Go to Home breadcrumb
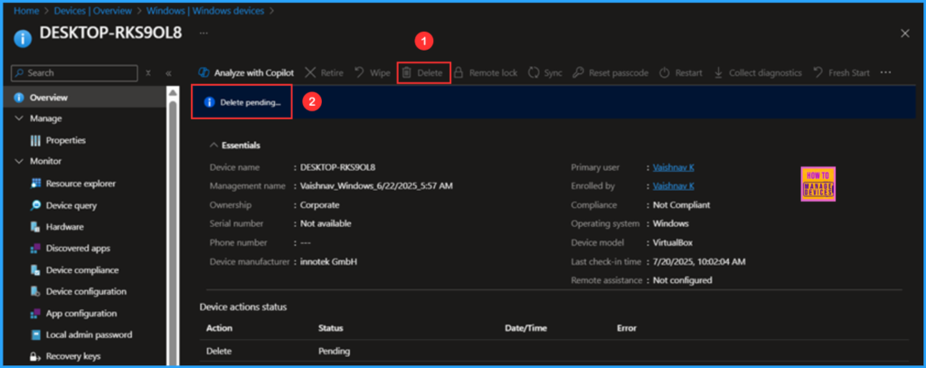This screenshot has width=926, height=368. click(26, 11)
